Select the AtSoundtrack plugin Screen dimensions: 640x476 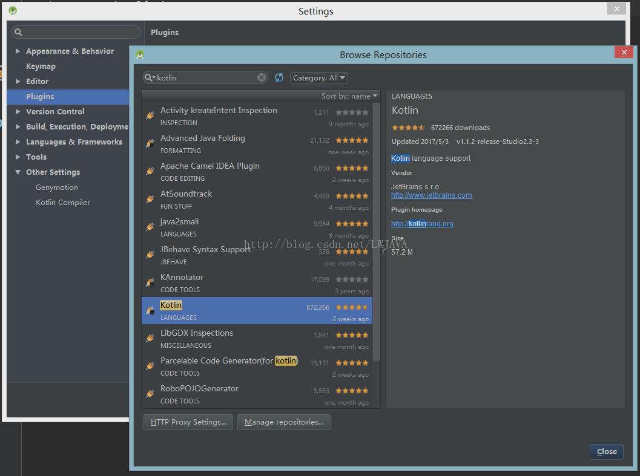(257, 200)
